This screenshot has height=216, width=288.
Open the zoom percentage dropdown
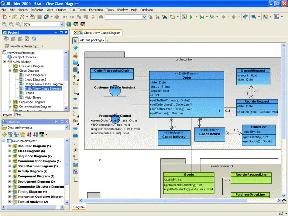[x=62, y=24]
